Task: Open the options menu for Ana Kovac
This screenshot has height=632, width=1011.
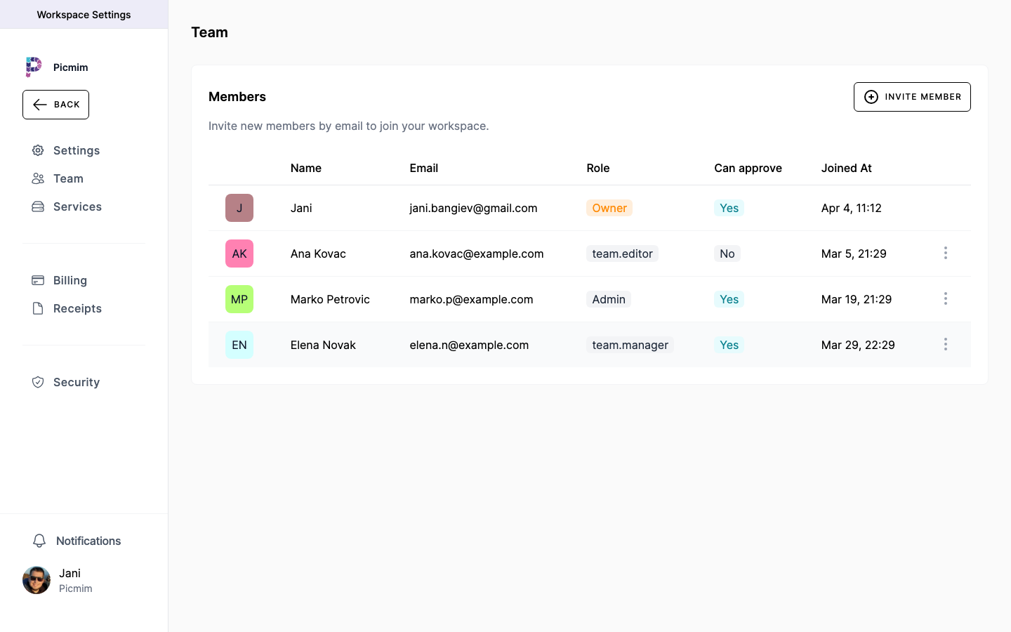Action: tap(946, 253)
